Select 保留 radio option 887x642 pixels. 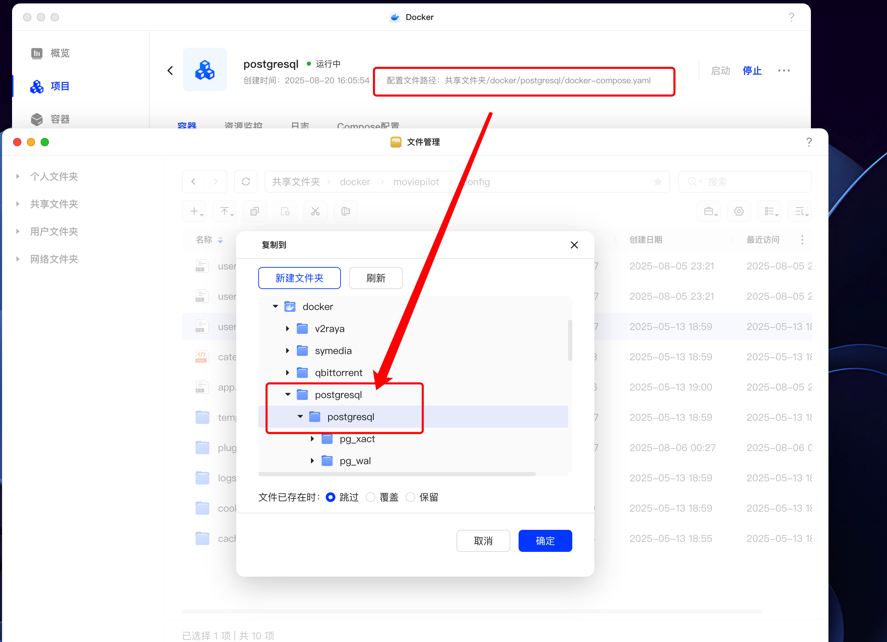pyautogui.click(x=410, y=497)
